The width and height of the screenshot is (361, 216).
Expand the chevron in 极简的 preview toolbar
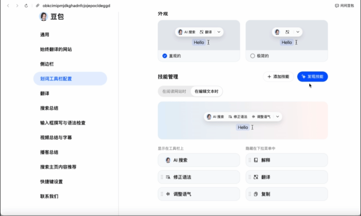pyautogui.click(x=298, y=32)
